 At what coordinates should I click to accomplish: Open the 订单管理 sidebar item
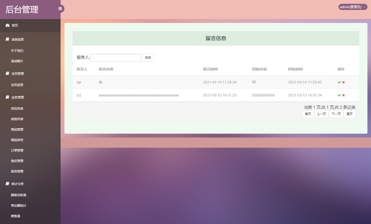[x=17, y=150]
